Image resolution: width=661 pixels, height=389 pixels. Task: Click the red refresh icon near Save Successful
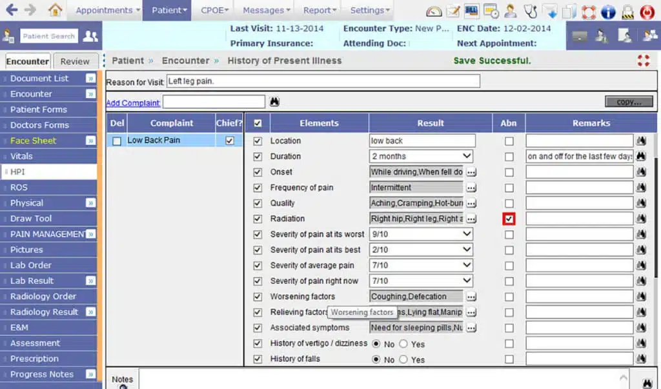(643, 61)
